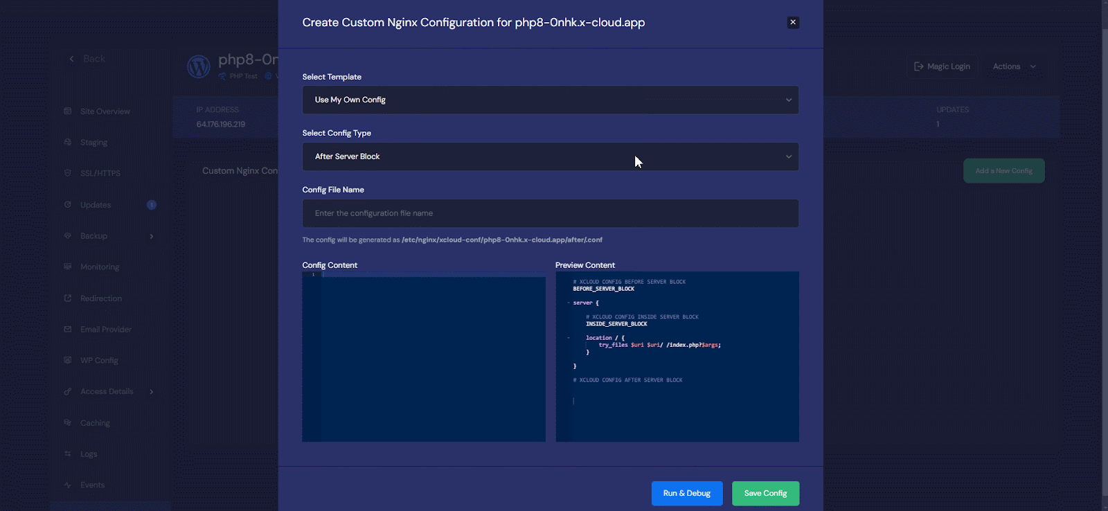Click the WP Config sidebar icon
This screenshot has height=511, width=1108.
68,360
